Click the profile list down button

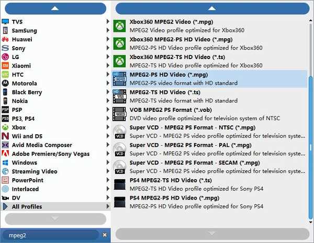212,234
